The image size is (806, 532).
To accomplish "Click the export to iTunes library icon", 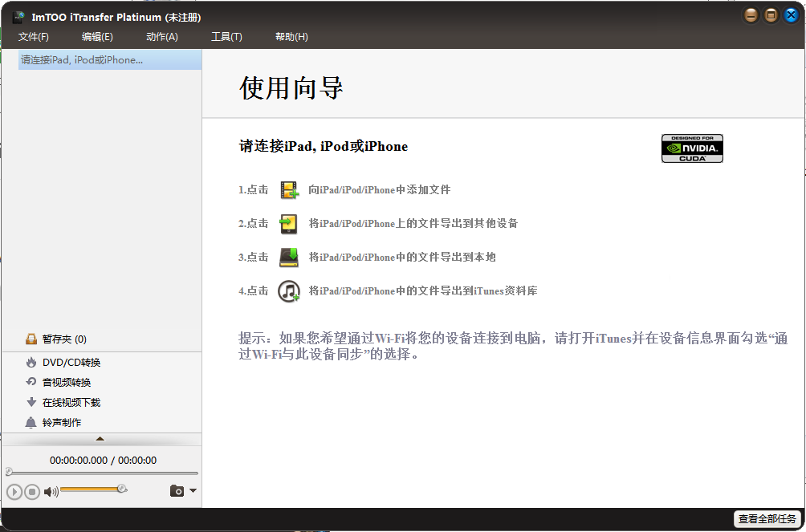I will tap(289, 291).
